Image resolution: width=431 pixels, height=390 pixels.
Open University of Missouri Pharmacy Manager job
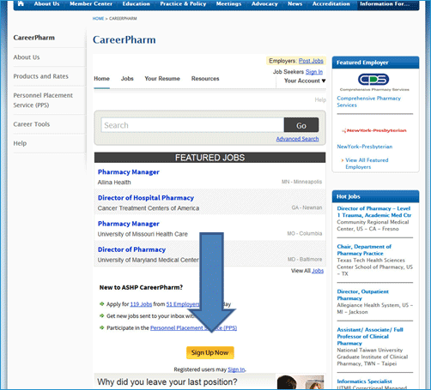tap(129, 224)
